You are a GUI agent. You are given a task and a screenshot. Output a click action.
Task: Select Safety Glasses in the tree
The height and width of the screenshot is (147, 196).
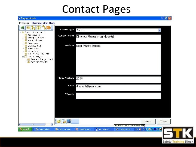click(x=35, y=40)
